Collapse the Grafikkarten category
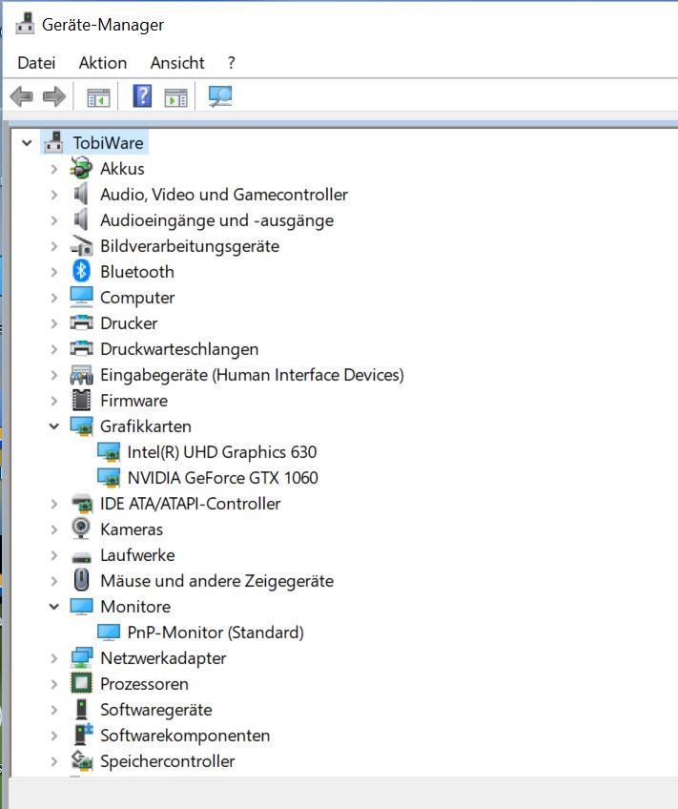The width and height of the screenshot is (678, 809). pyautogui.click(x=53, y=426)
